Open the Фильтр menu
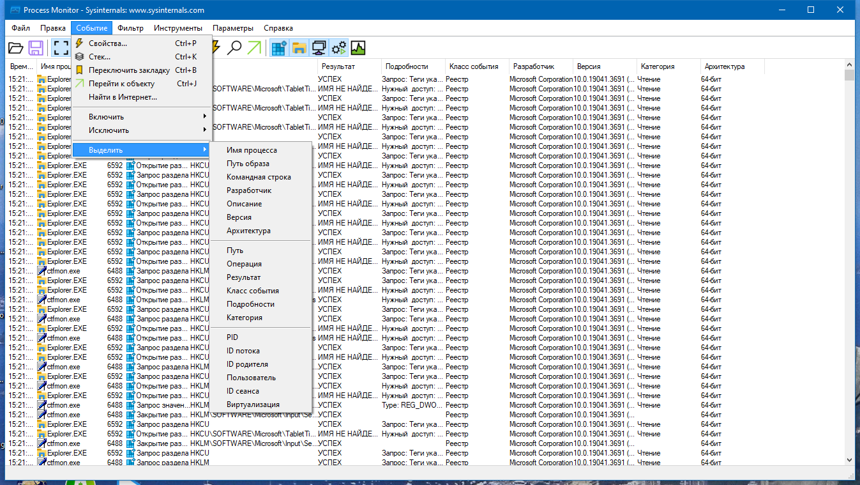860x485 pixels. (x=131, y=28)
